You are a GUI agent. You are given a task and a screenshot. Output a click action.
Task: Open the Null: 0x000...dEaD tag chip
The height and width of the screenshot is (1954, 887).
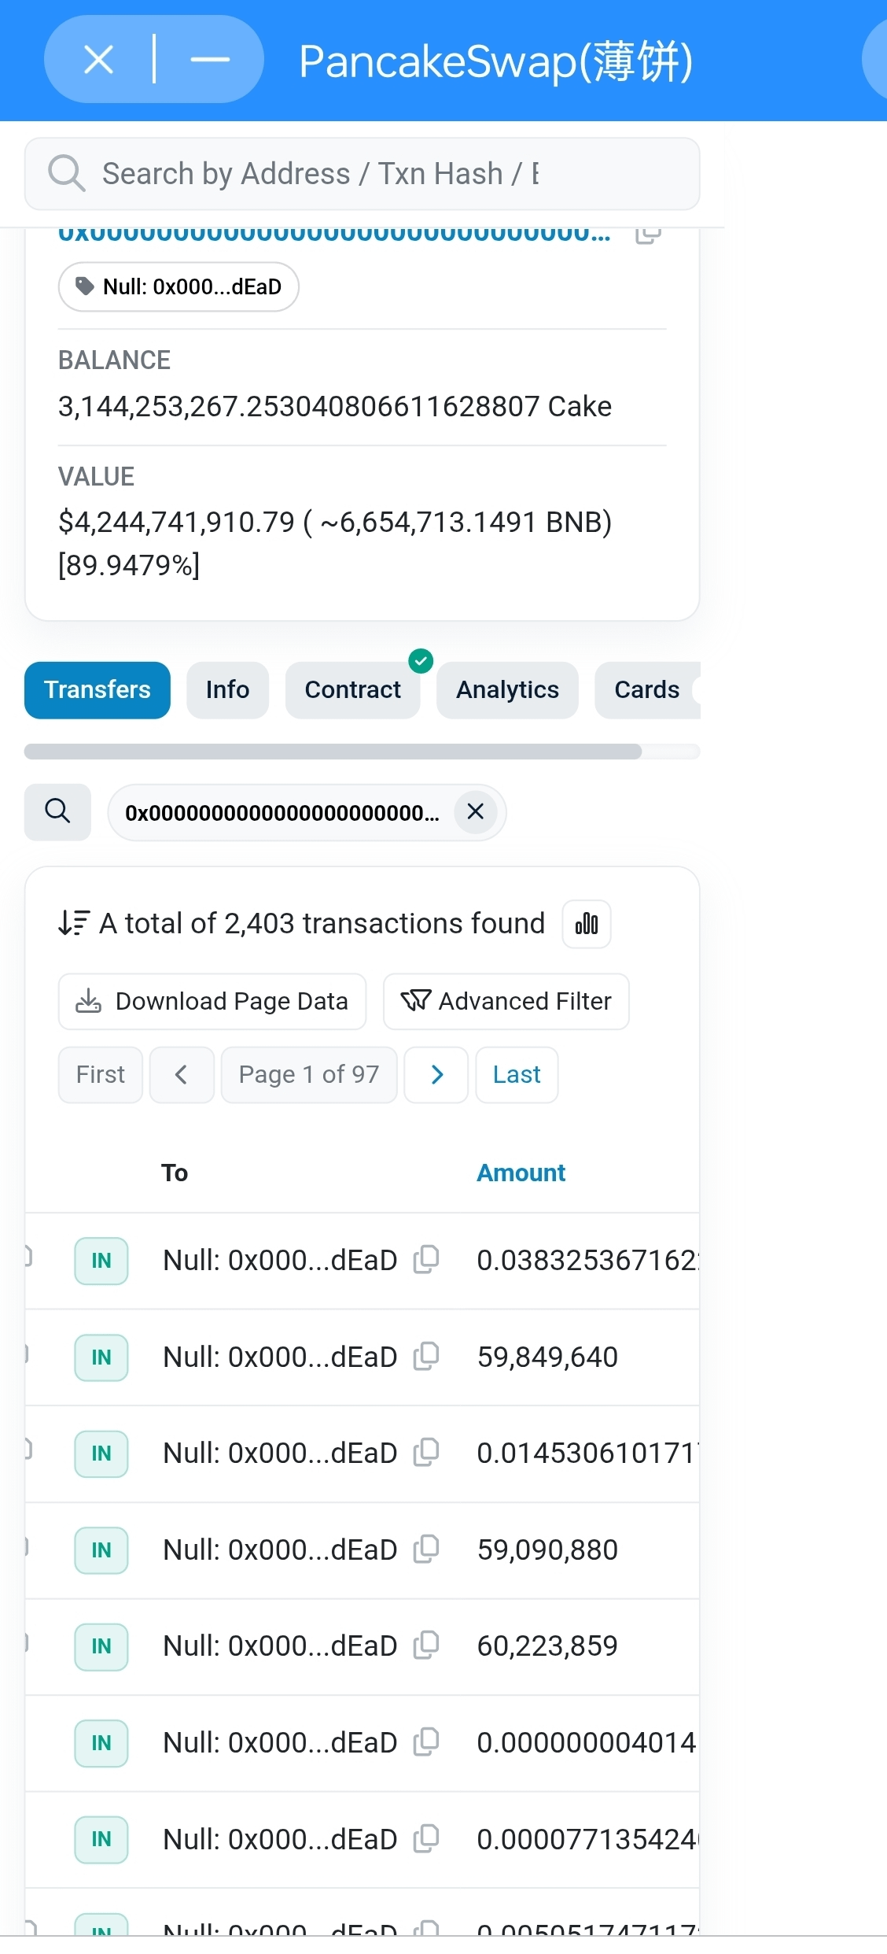179,286
